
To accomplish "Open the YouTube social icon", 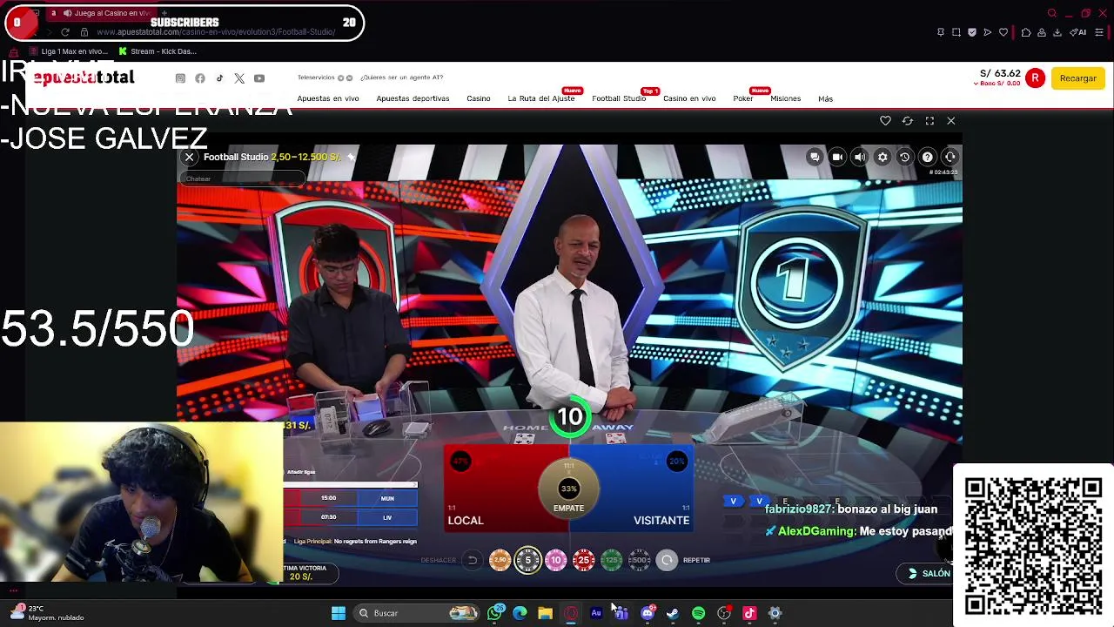I will coord(259,78).
